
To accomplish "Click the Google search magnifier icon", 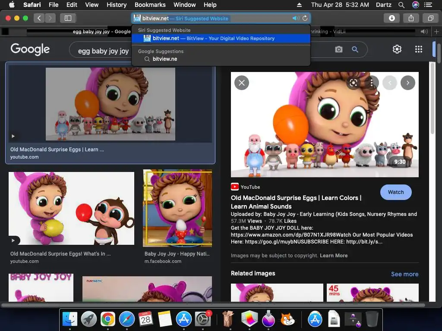I will (355, 49).
